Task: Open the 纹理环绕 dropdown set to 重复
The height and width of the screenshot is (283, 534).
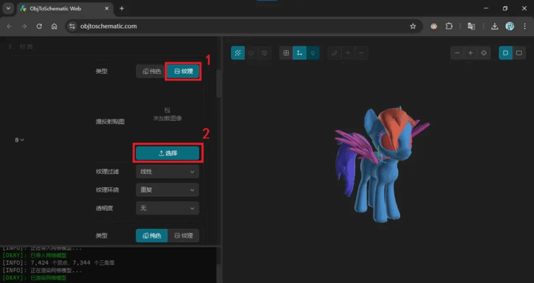Action: tap(167, 190)
